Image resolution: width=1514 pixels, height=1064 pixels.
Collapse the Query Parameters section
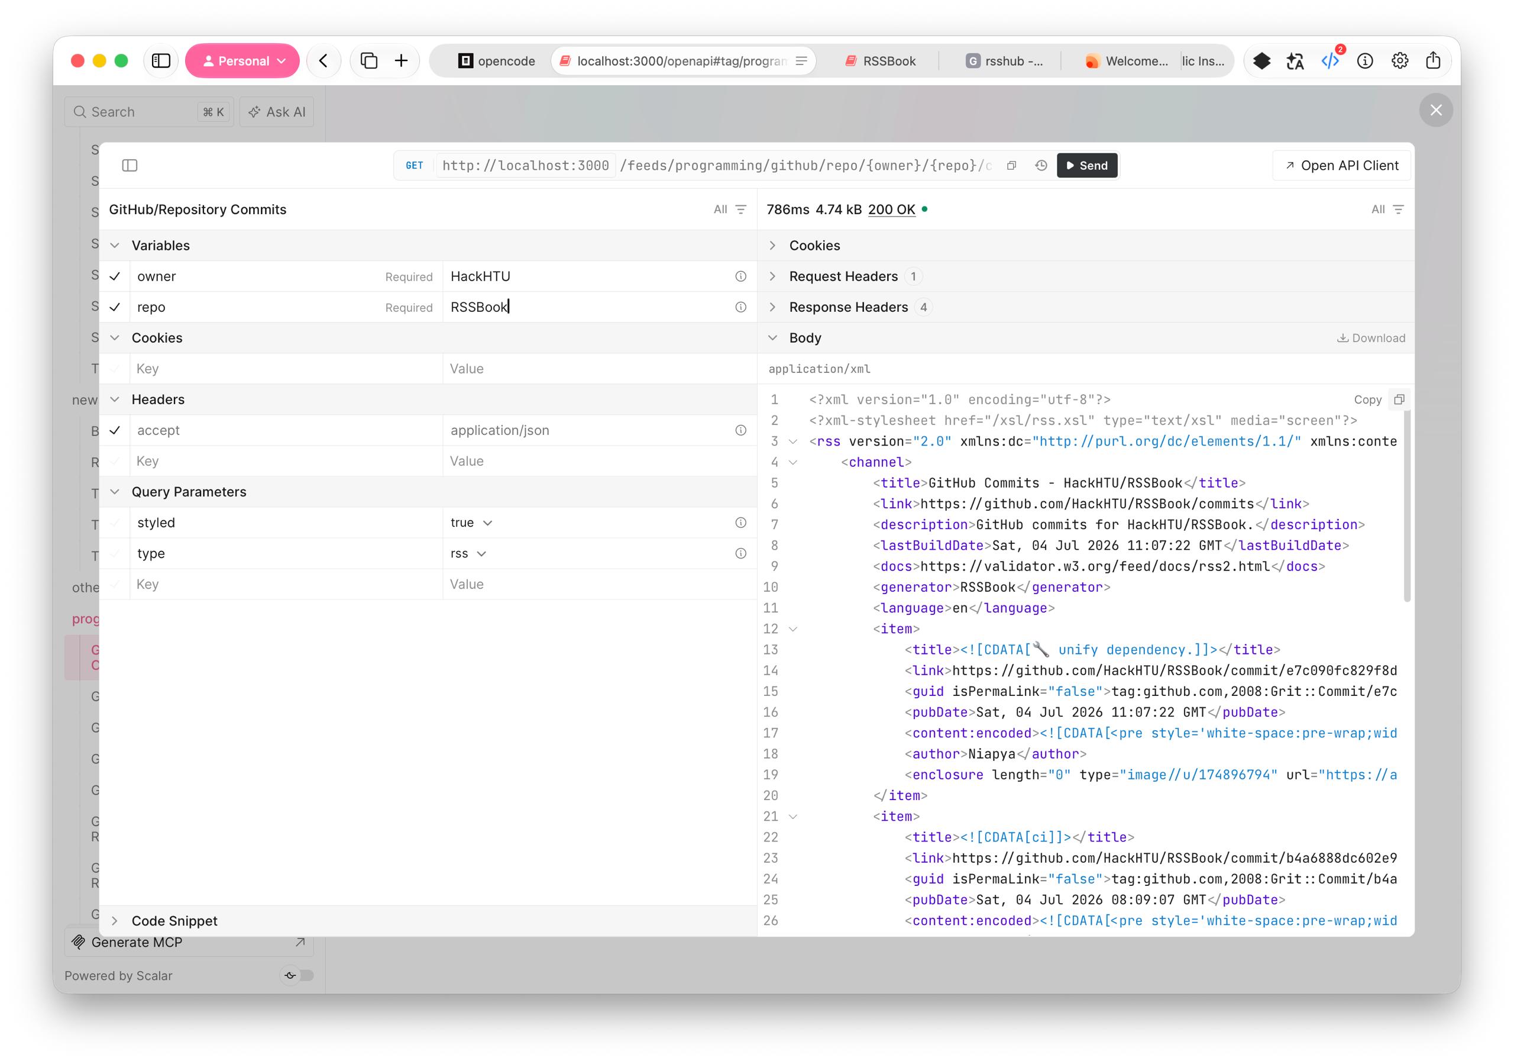tap(115, 491)
